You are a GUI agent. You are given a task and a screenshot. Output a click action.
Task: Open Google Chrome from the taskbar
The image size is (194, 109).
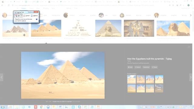(x=42, y=107)
